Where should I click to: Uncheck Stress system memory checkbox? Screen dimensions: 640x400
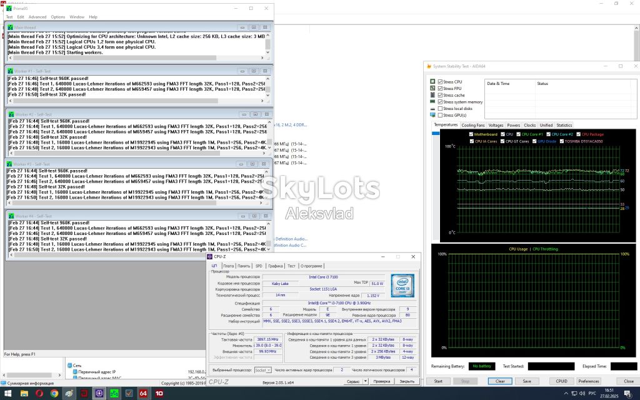pos(440,102)
